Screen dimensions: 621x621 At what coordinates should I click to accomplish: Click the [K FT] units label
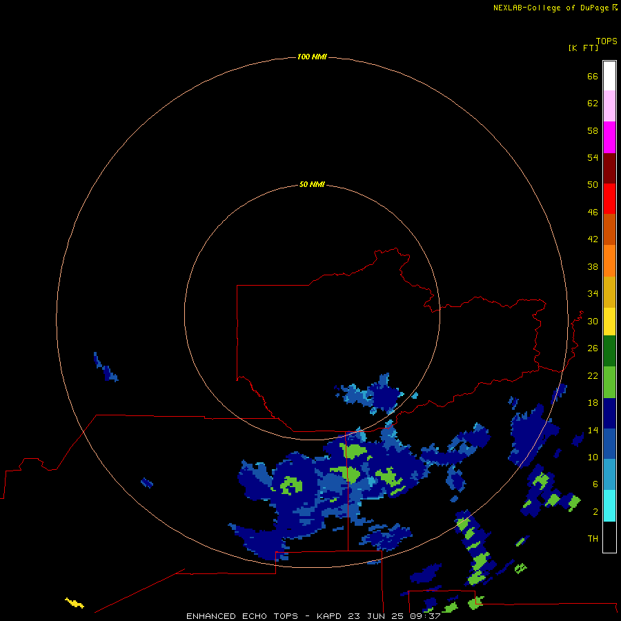coord(583,48)
